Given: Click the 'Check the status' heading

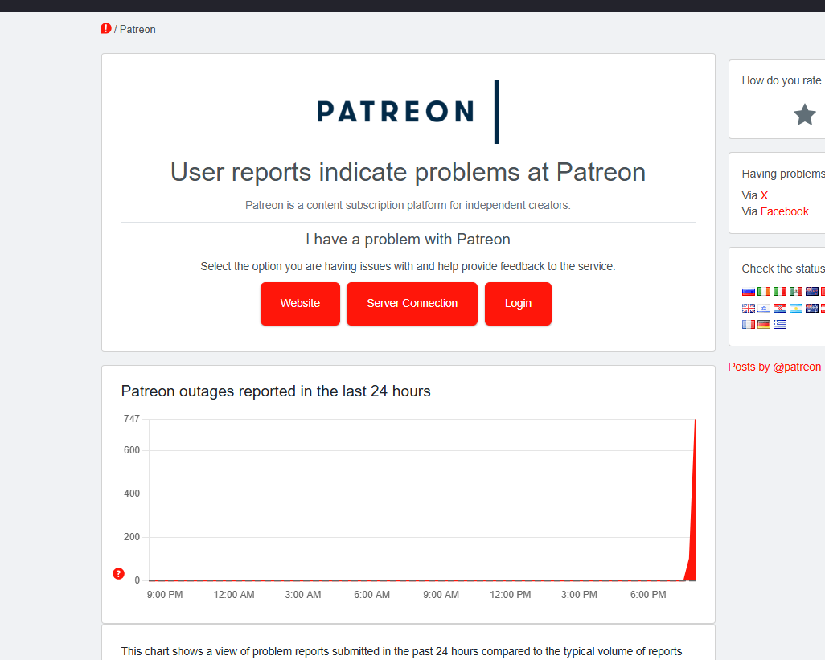Looking at the screenshot, I should [x=783, y=269].
